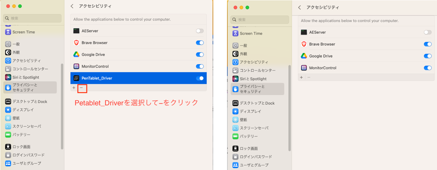
Task: Click the AEServer app icon in the left window list
Action: tap(76, 31)
